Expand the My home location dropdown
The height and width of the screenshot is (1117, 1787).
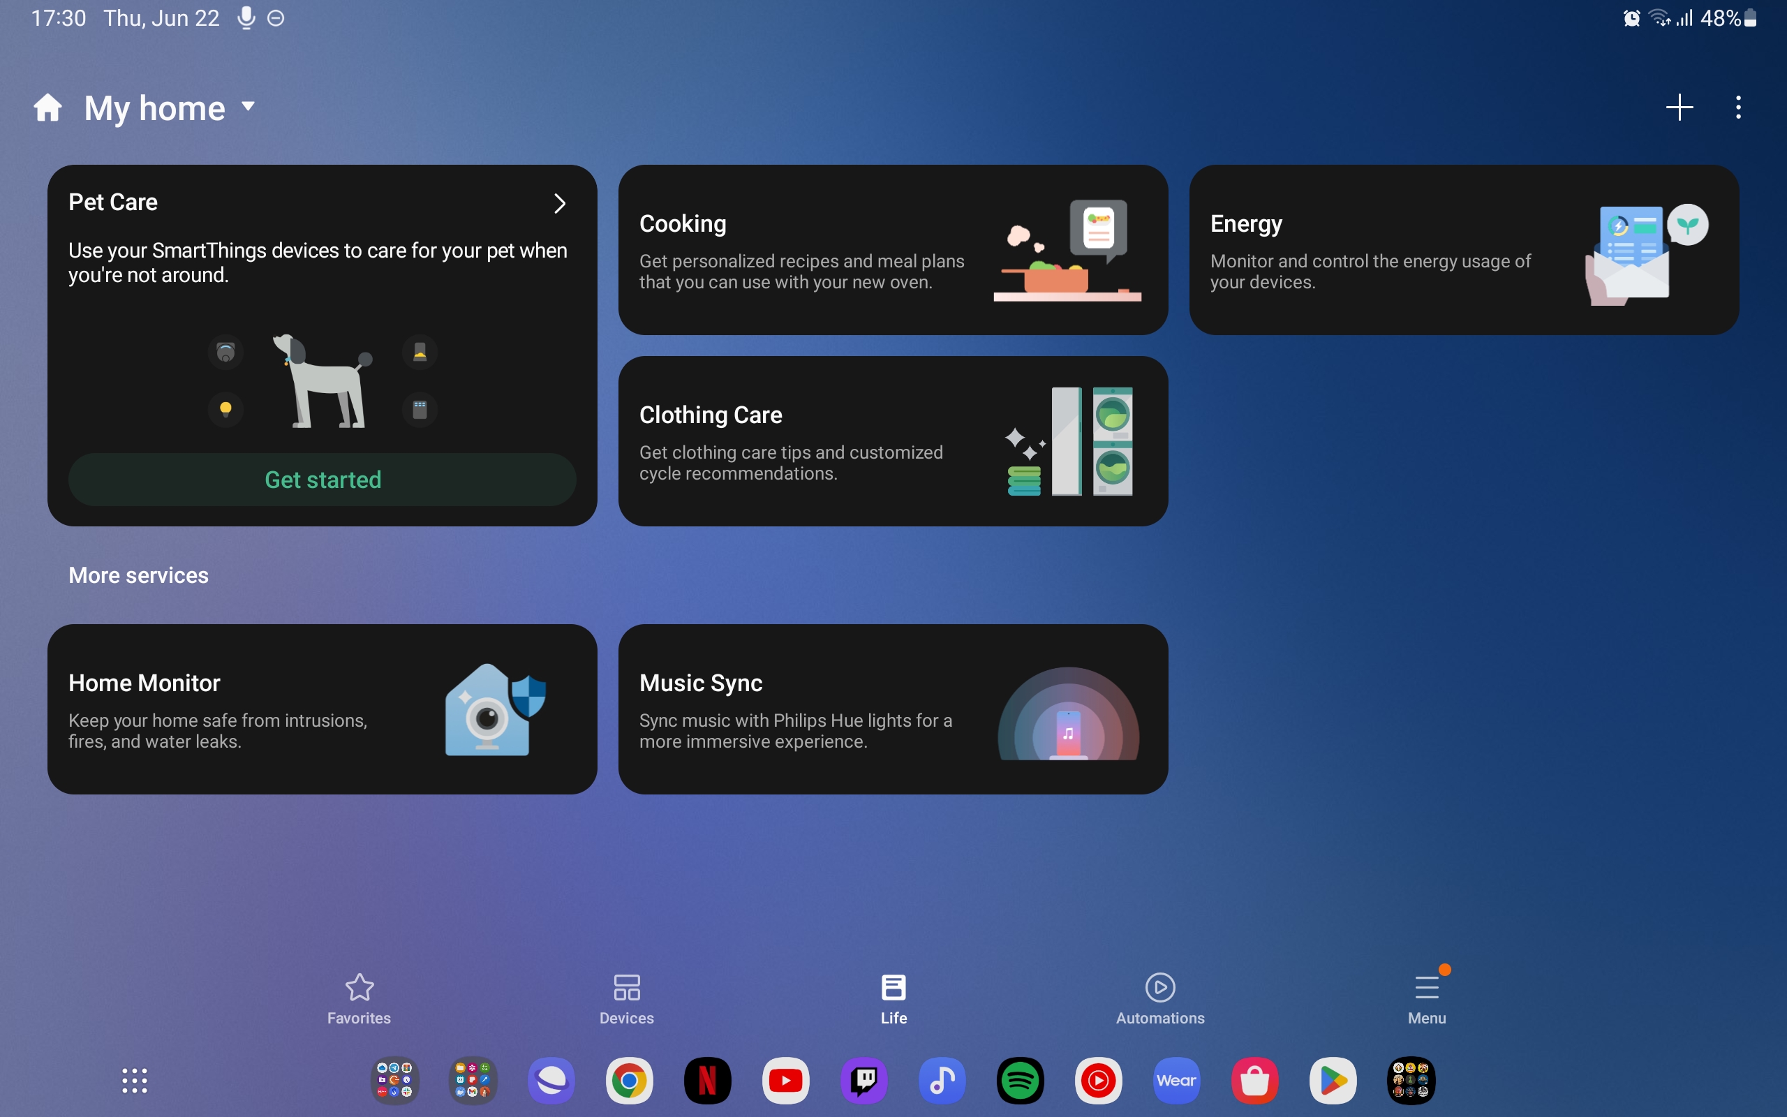(x=248, y=106)
